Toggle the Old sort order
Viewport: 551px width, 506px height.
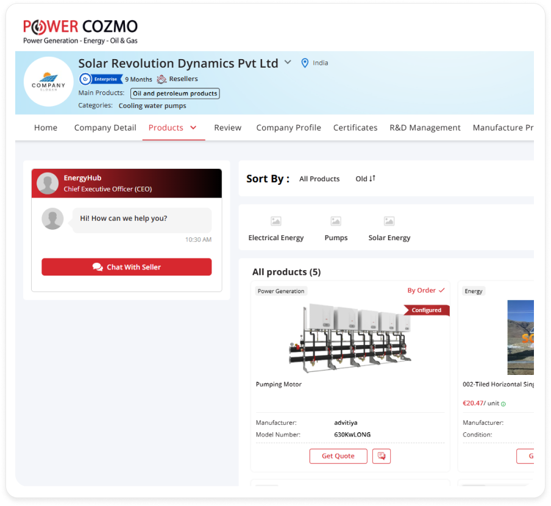pyautogui.click(x=366, y=179)
